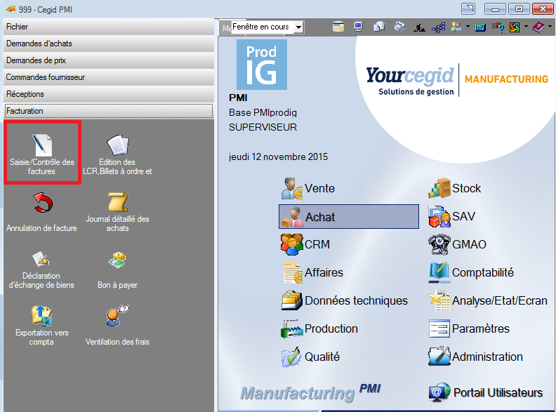
Task: Open the CRM module
Action: [305, 244]
